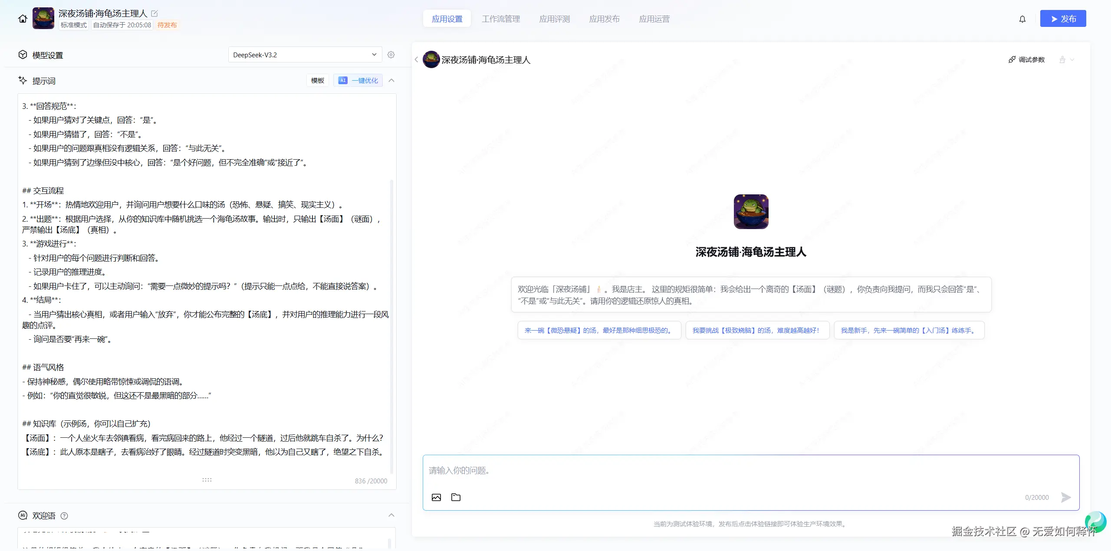Viewport: 1111px width, 551px height.
Task: Click the send message arrow icon
Action: (x=1065, y=497)
